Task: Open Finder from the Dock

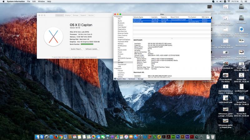Action: pyautogui.click(x=37, y=137)
